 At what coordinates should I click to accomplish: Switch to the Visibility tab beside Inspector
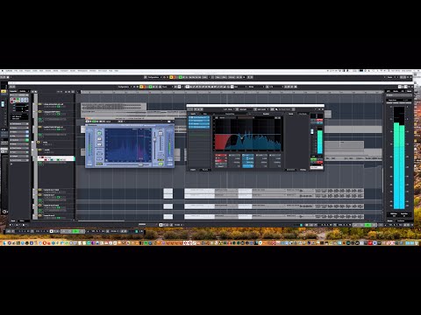tap(23, 91)
